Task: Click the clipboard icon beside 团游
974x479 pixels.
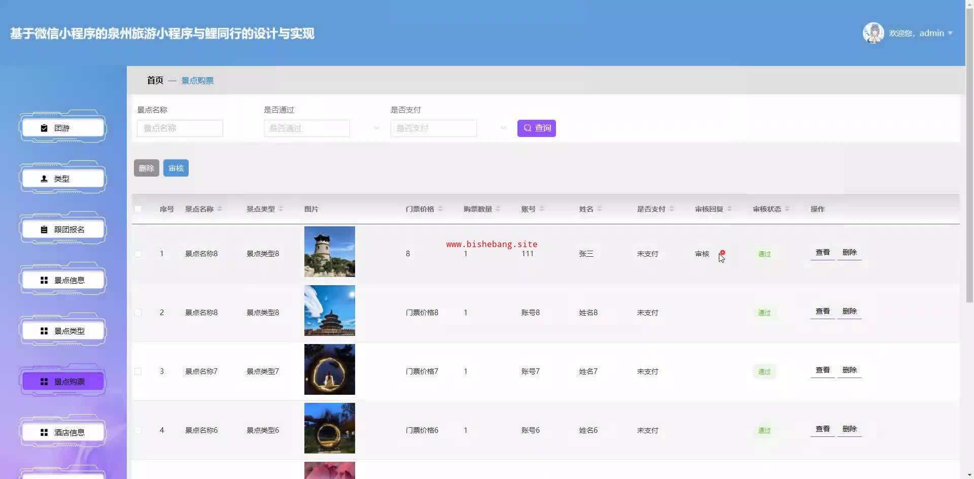Action: pos(44,128)
